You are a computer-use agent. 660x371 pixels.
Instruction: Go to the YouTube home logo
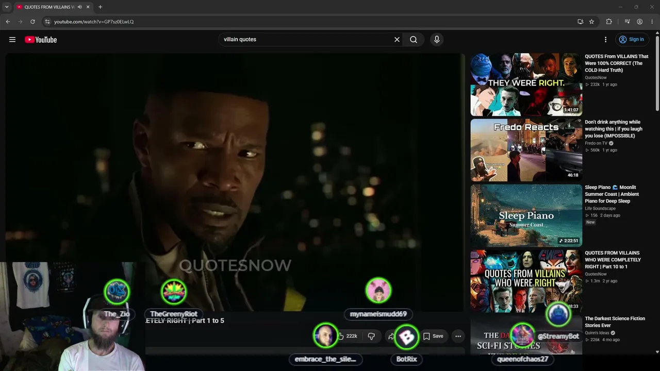coord(41,40)
